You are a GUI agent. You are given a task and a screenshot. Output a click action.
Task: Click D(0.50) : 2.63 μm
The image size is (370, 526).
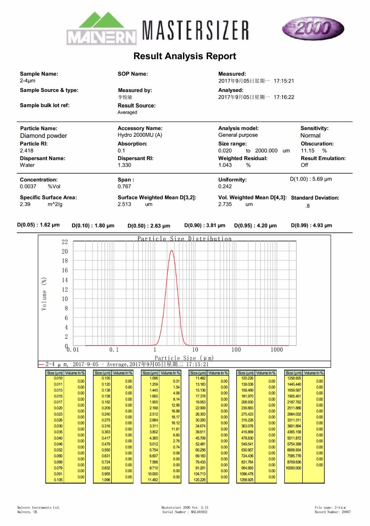tap(149, 226)
